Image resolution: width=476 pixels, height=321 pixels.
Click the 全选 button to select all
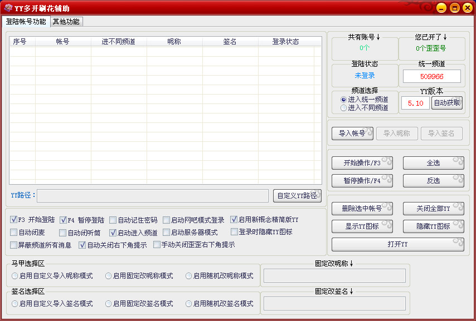[x=434, y=162]
